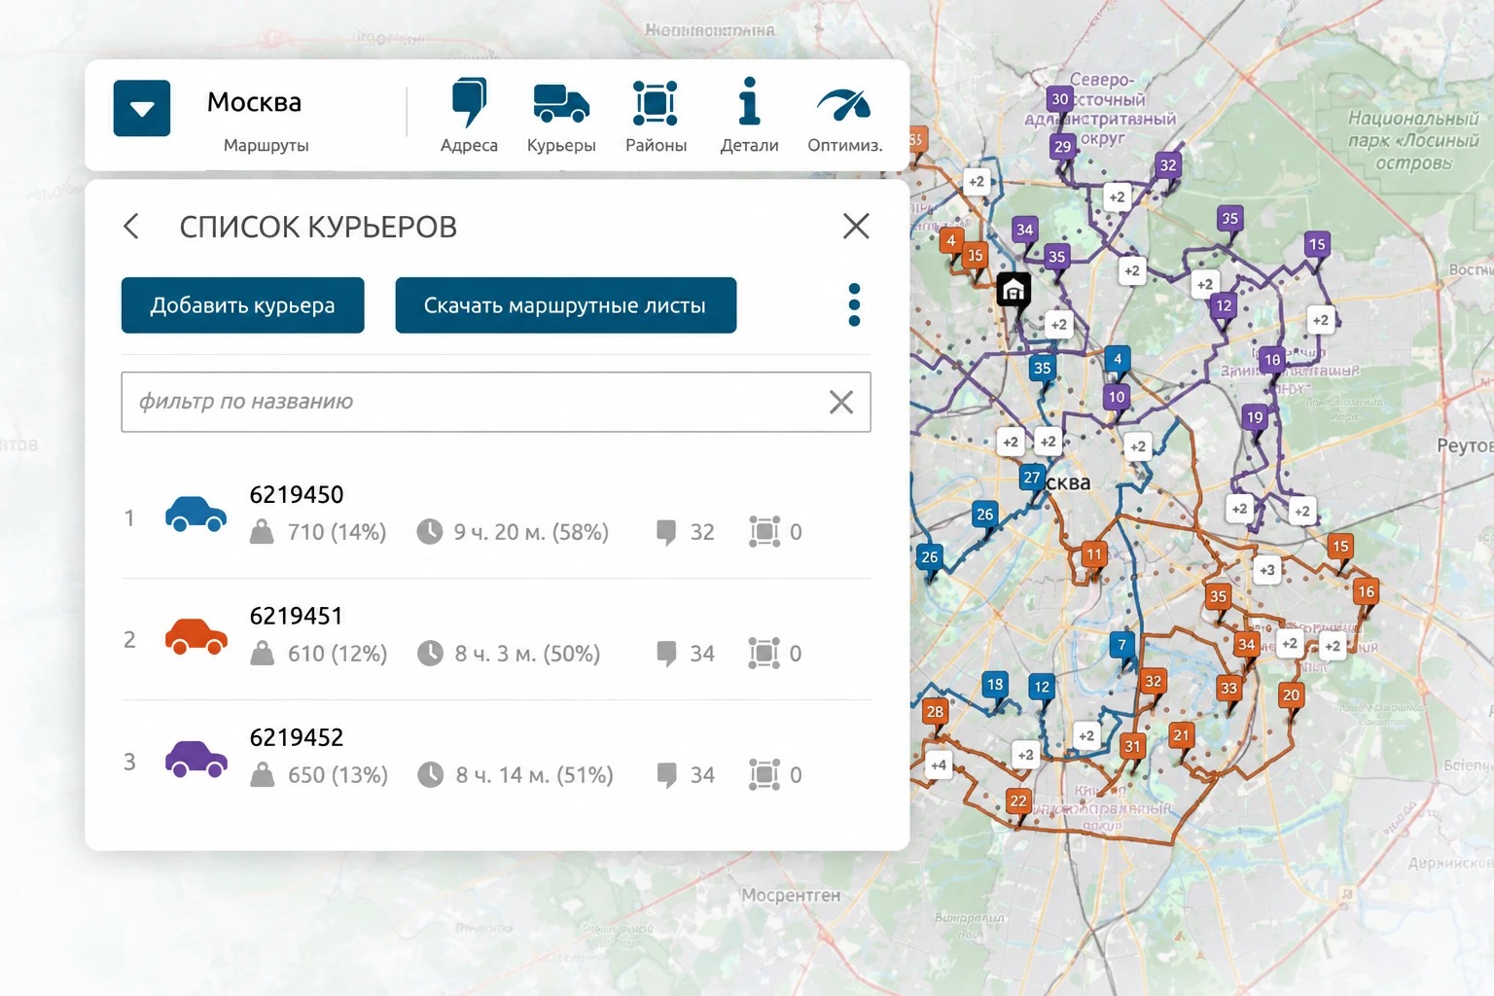Viewport: 1494px width, 996px height.
Task: Select the blue car of courier 6219450
Action: 196,514
